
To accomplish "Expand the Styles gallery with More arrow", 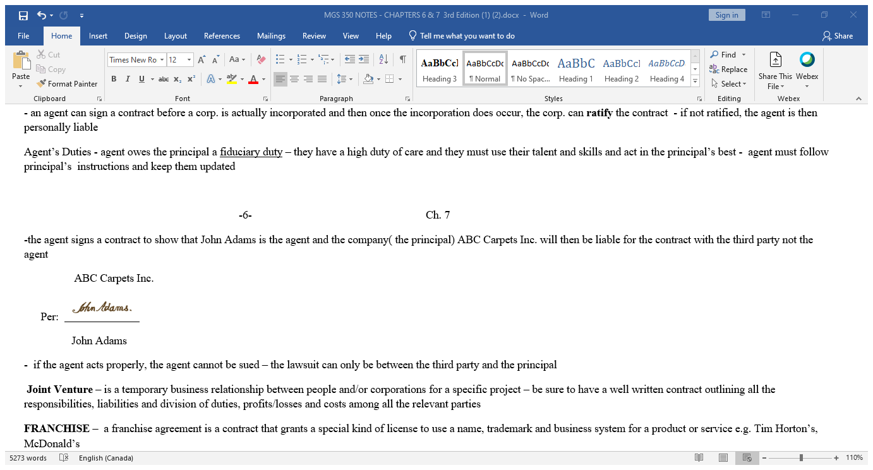I will (x=695, y=81).
